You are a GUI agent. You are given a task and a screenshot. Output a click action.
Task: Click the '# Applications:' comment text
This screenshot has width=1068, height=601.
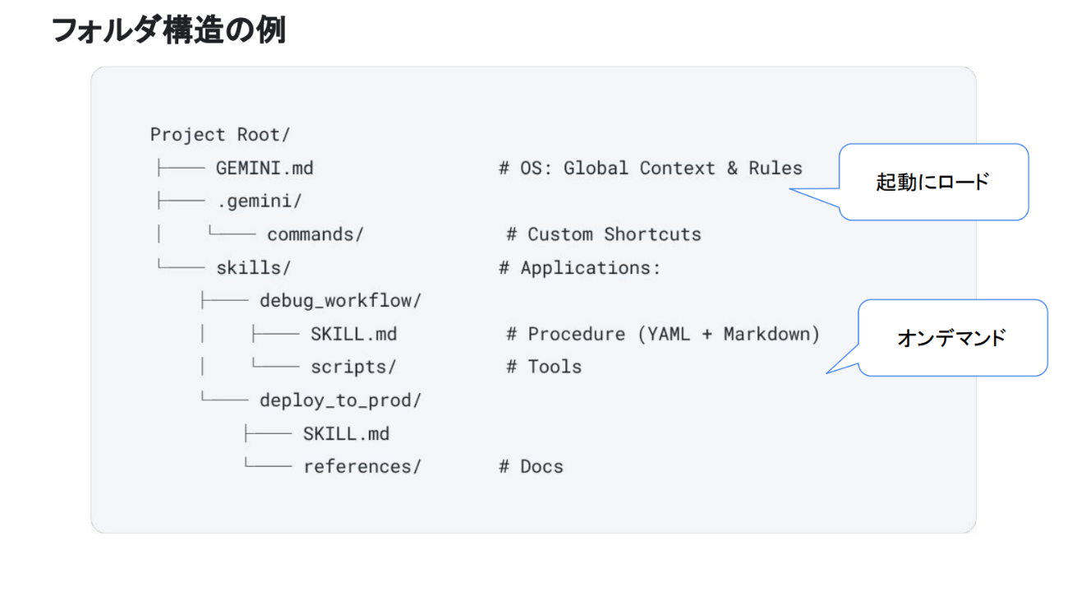pos(579,268)
